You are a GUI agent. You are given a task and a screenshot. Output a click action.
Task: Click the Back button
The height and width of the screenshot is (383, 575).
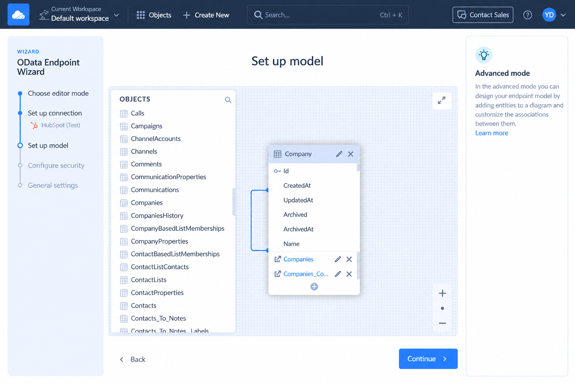point(133,359)
